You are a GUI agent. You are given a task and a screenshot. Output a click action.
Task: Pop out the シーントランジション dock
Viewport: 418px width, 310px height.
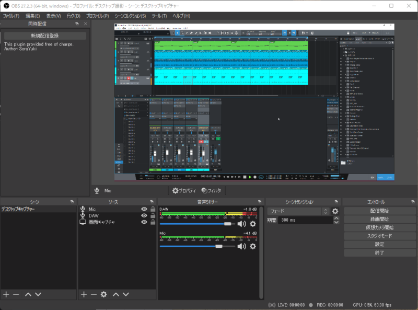[x=336, y=202]
